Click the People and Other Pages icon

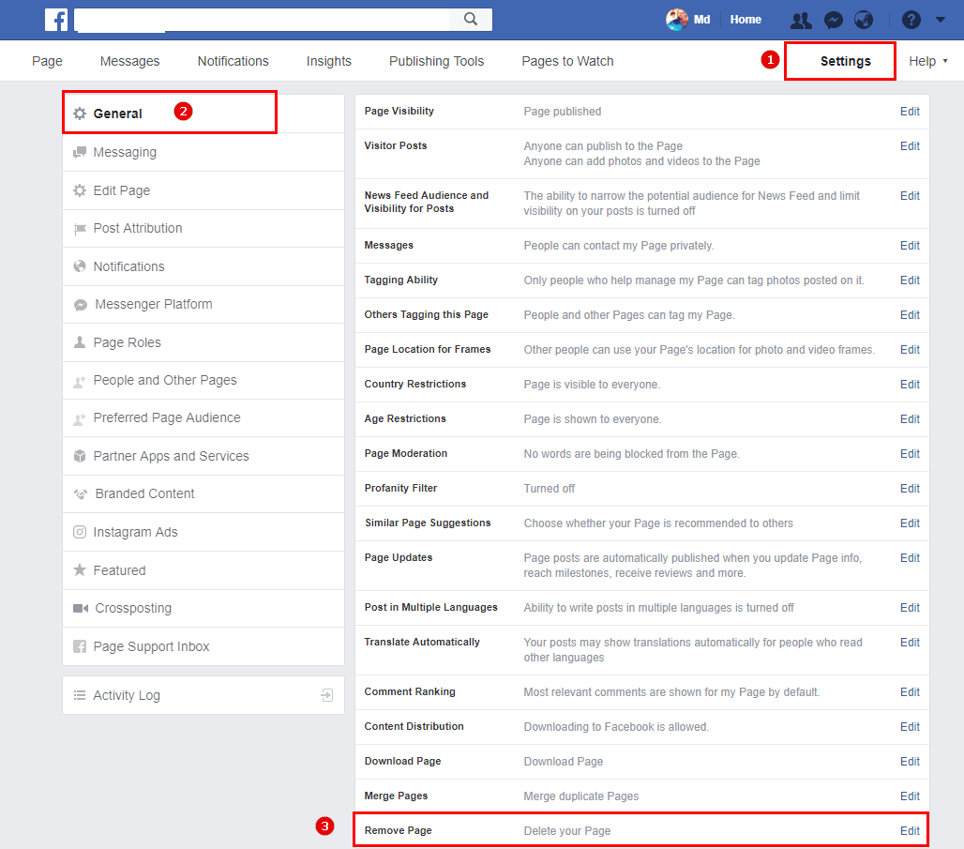(80, 382)
